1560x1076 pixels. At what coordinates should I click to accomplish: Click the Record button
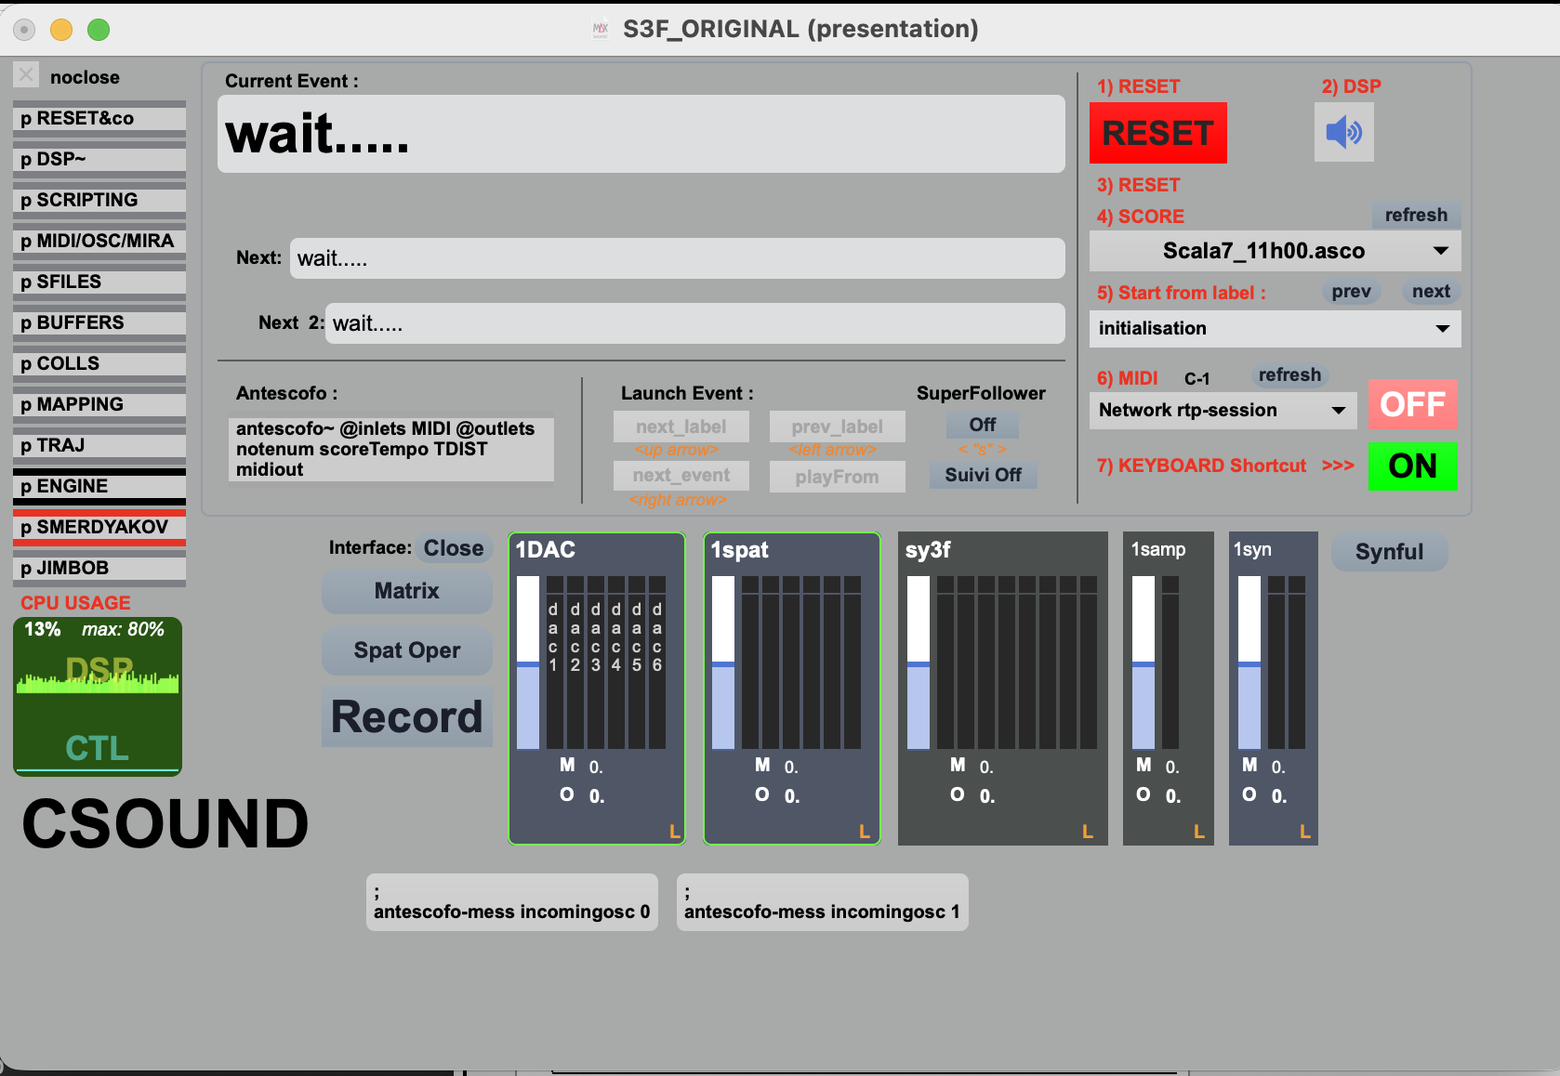point(407,716)
